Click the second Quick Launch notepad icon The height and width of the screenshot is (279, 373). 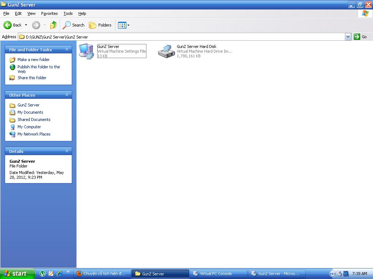tap(51, 274)
